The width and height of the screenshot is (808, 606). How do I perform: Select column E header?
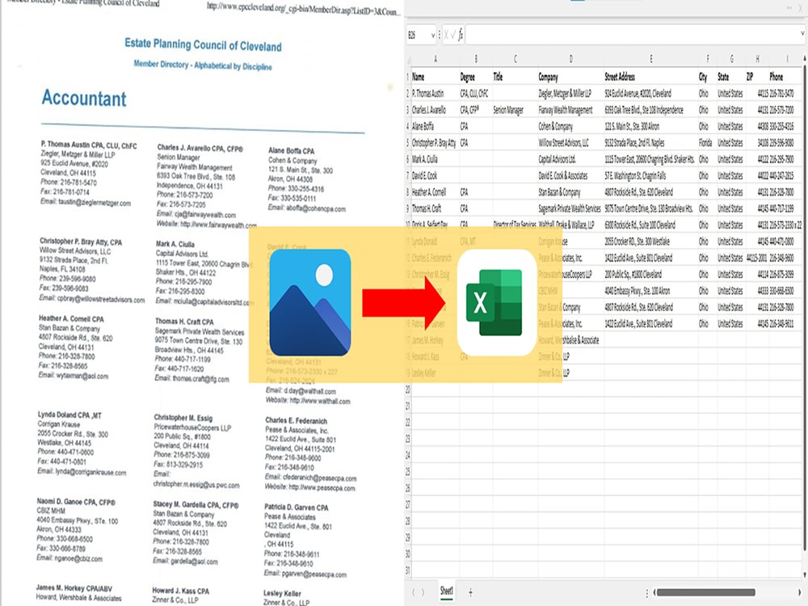pos(650,59)
